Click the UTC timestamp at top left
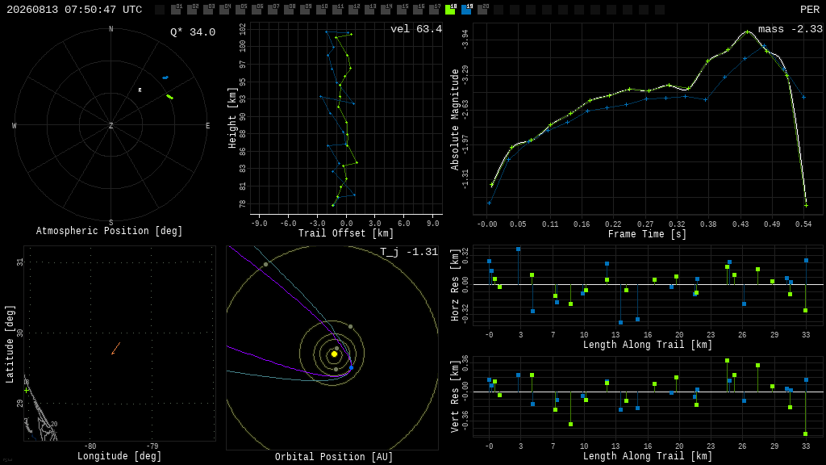The width and height of the screenshot is (826, 465). tap(74, 10)
